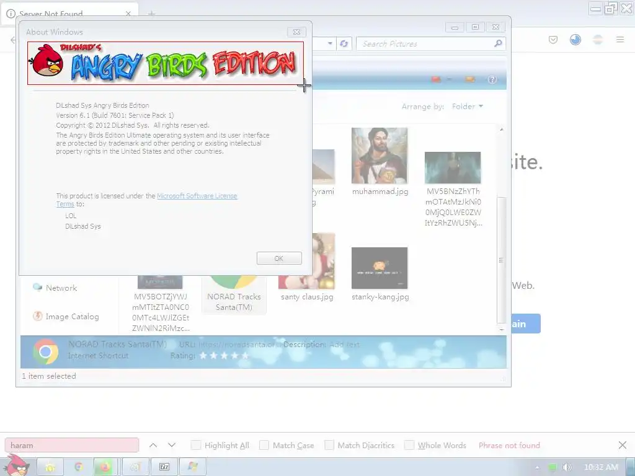635x476 pixels.
Task: Close the Server Not Found tab
Action: point(128,14)
